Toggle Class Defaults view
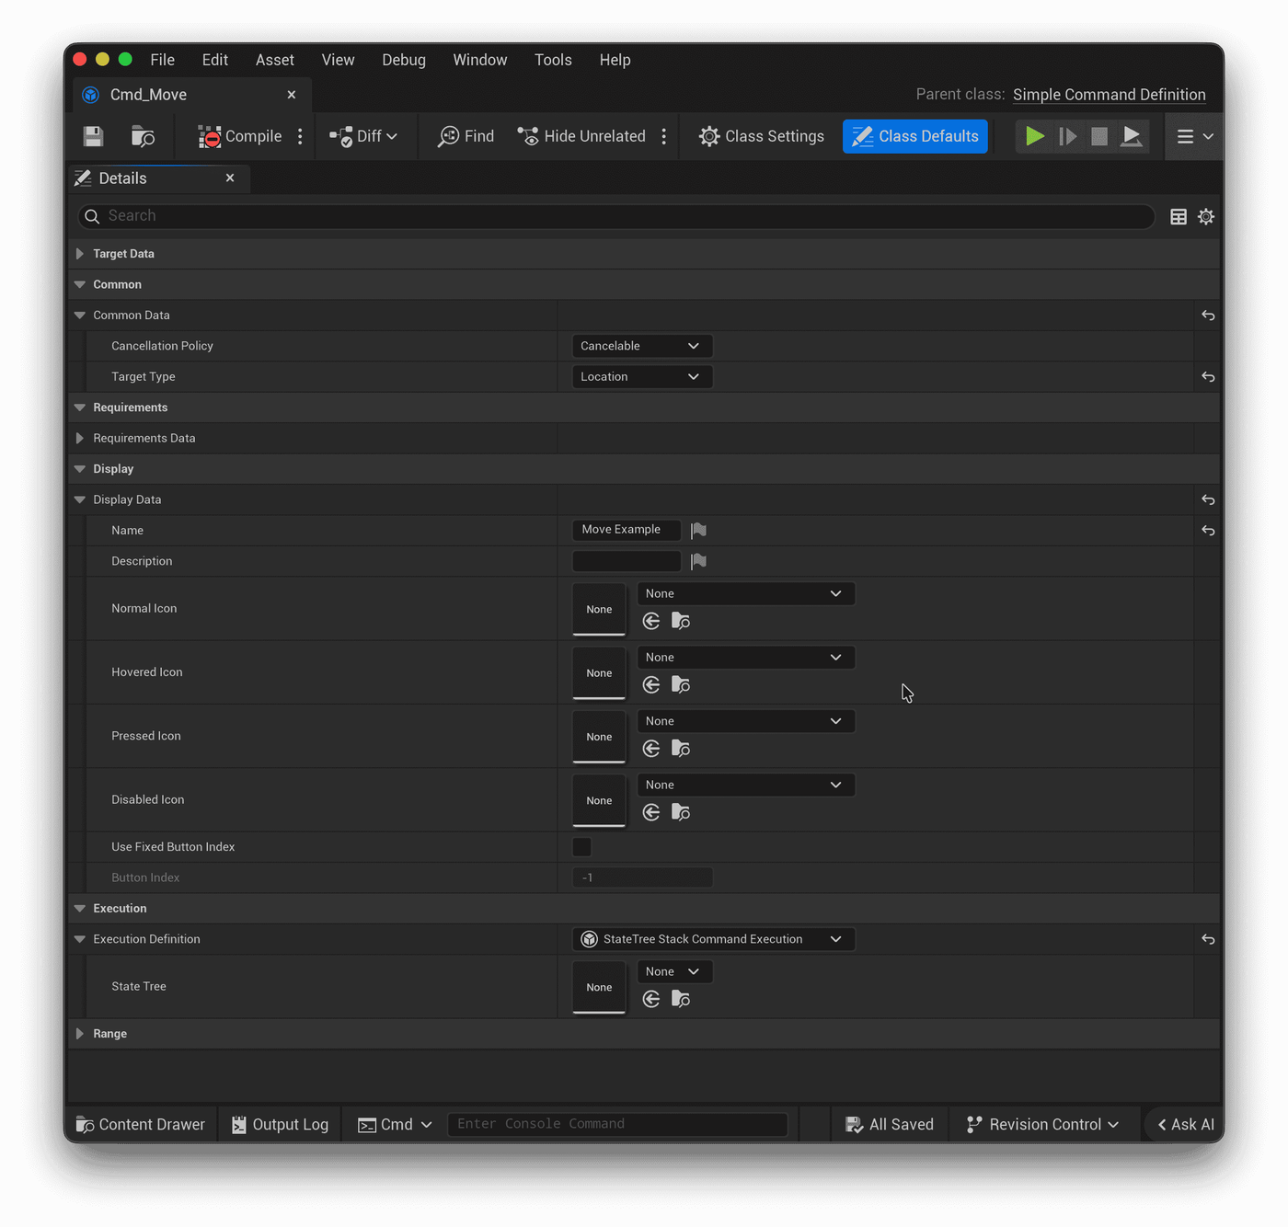Screen dimensions: 1288x1227 click(915, 136)
